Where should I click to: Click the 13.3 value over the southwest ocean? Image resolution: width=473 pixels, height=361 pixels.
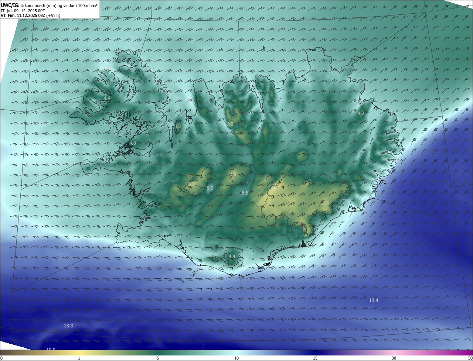68,326
